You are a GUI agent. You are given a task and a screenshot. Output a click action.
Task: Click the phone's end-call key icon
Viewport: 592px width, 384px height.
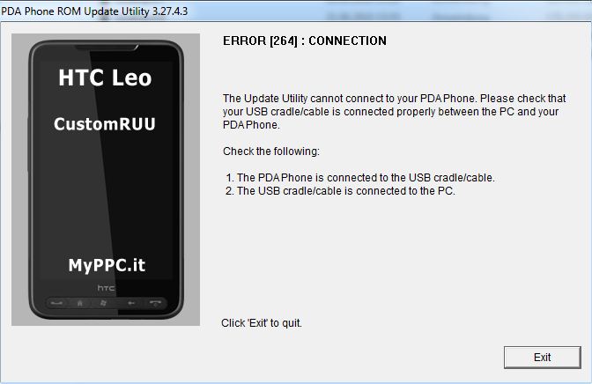[155, 303]
